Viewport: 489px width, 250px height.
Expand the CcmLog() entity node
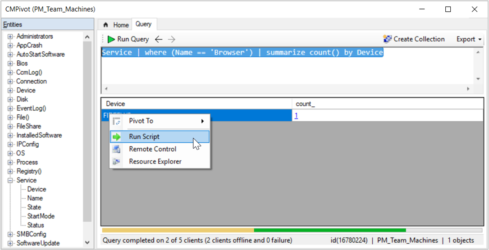click(11, 73)
